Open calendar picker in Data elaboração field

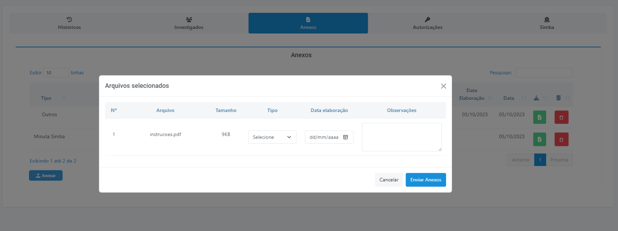click(346, 137)
